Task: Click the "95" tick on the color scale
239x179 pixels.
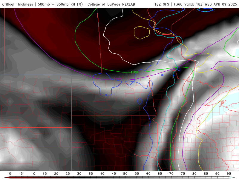Action: coord(229,174)
